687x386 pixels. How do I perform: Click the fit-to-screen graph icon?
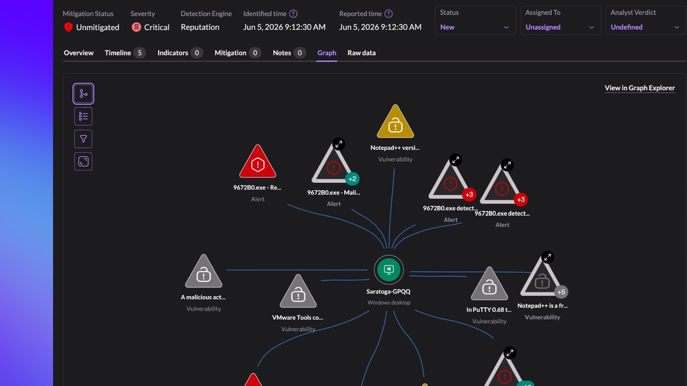pos(84,161)
